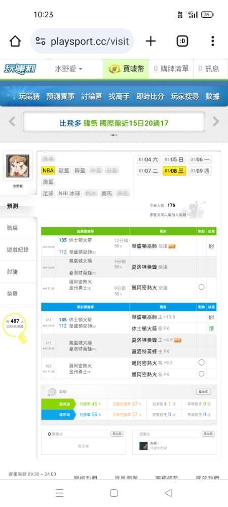Click 看全部 in the 發文 panel

(x=117, y=433)
